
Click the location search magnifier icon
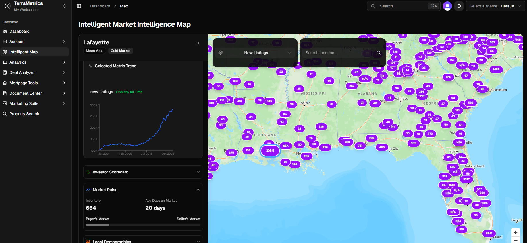[379, 53]
